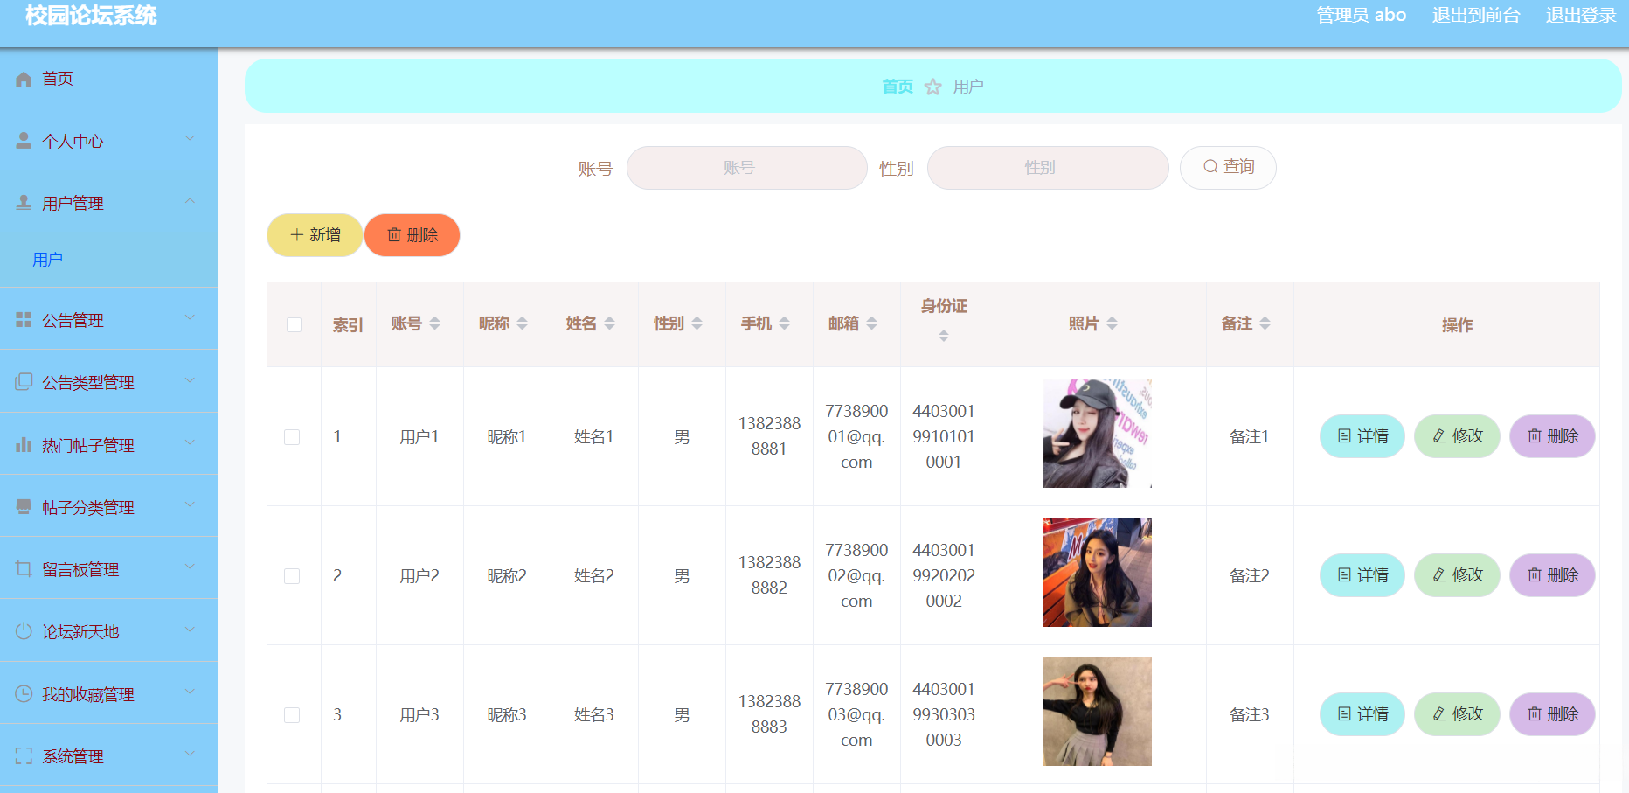
Task: Expand the 论坛新天地 menu chevron
Action: click(x=190, y=630)
